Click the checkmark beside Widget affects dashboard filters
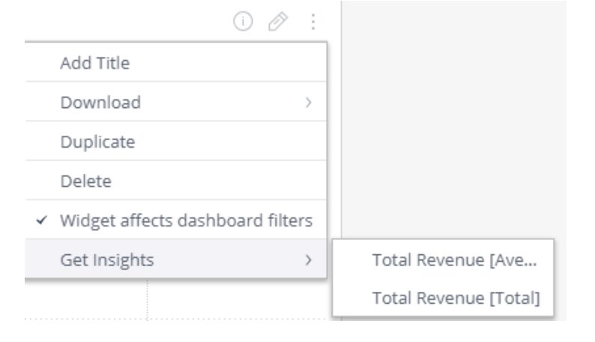 42,220
